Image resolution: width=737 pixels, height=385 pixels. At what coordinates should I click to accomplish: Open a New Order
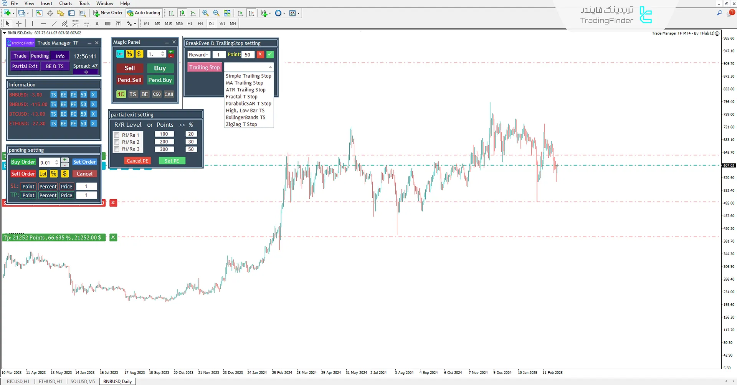click(107, 13)
